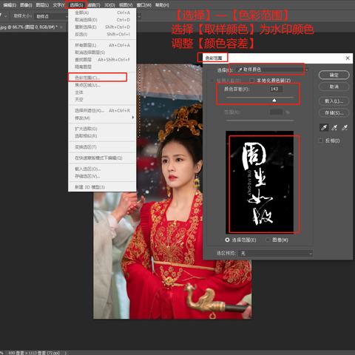Viewport: 355px width, 355px height.
Task: Open the 文字(Y) menu
Action: click(58, 5)
